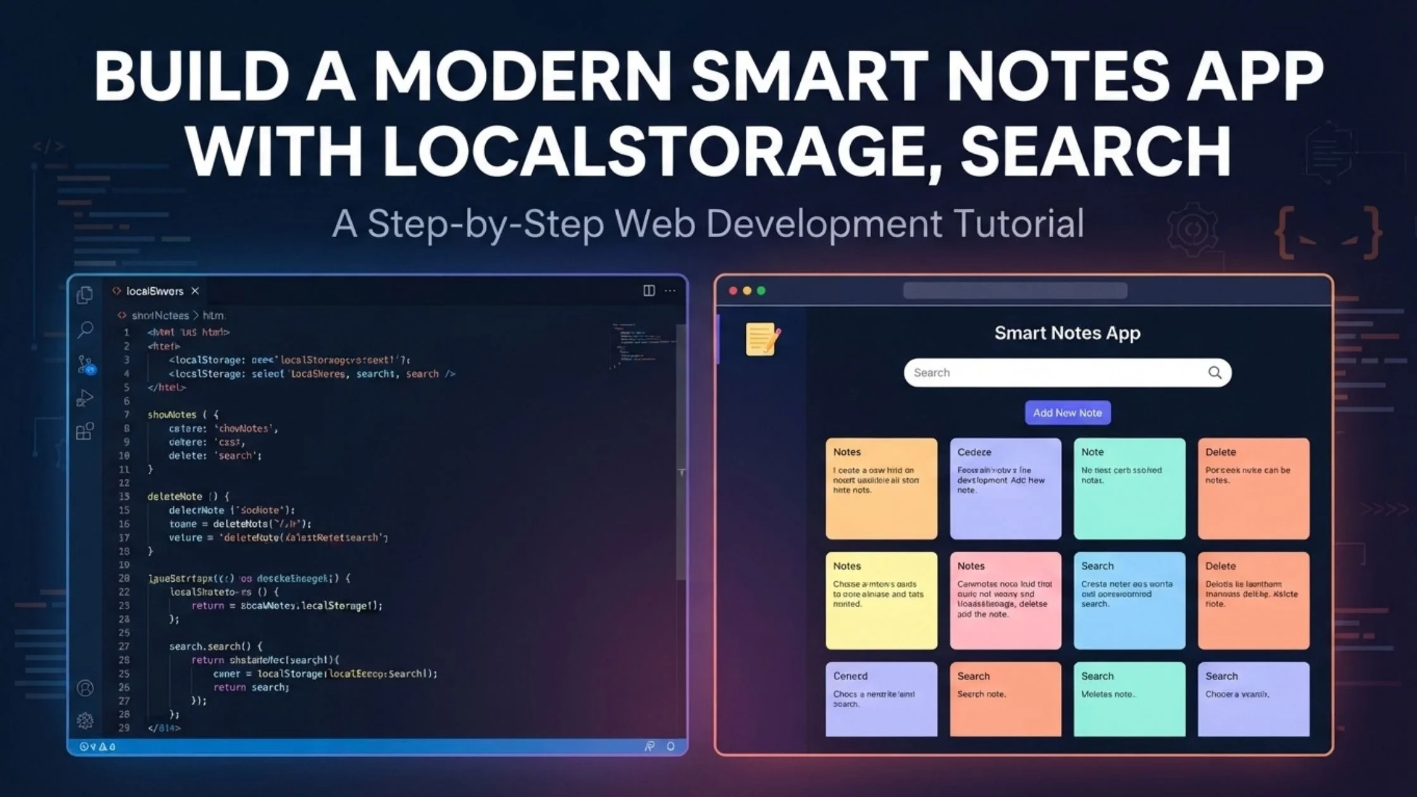The image size is (1417, 797).
Task: Click the shorlNctees breadcrumb item
Action: click(x=160, y=315)
